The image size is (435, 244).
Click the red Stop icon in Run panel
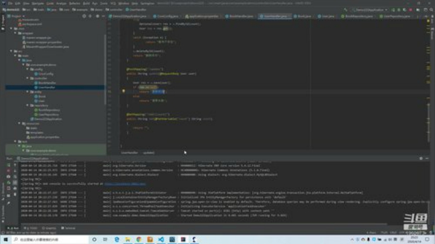[8, 170]
